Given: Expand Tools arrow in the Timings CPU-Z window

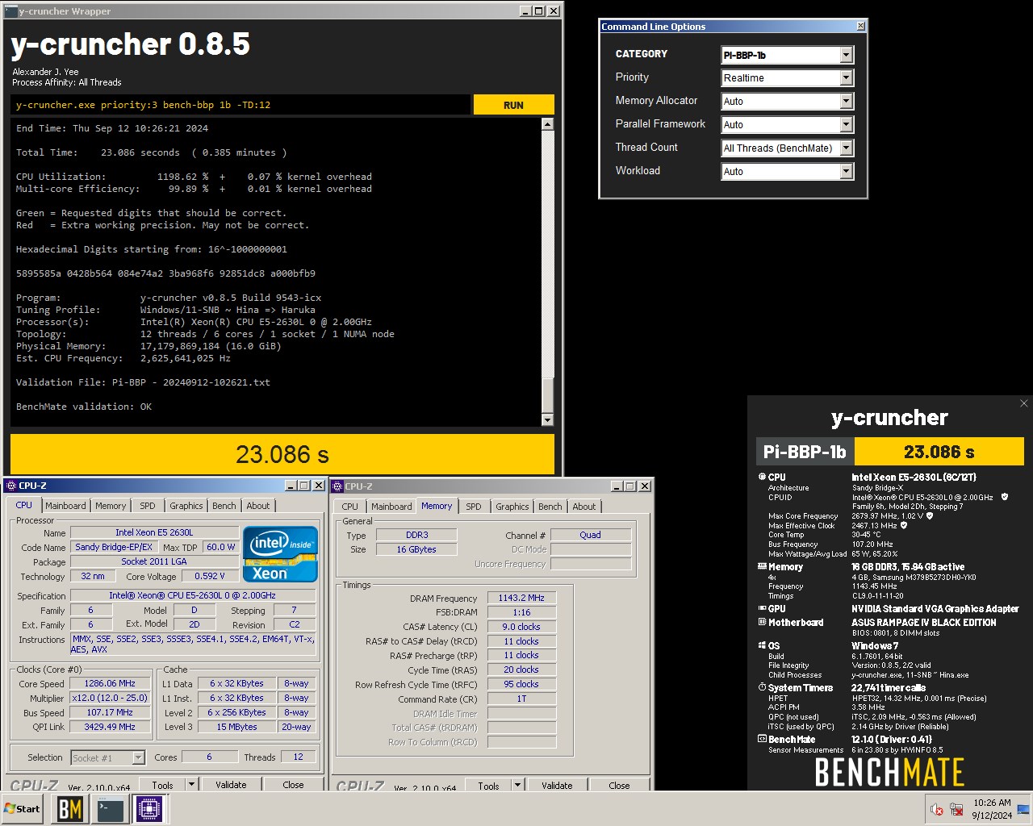Looking at the screenshot, I should pyautogui.click(x=517, y=786).
